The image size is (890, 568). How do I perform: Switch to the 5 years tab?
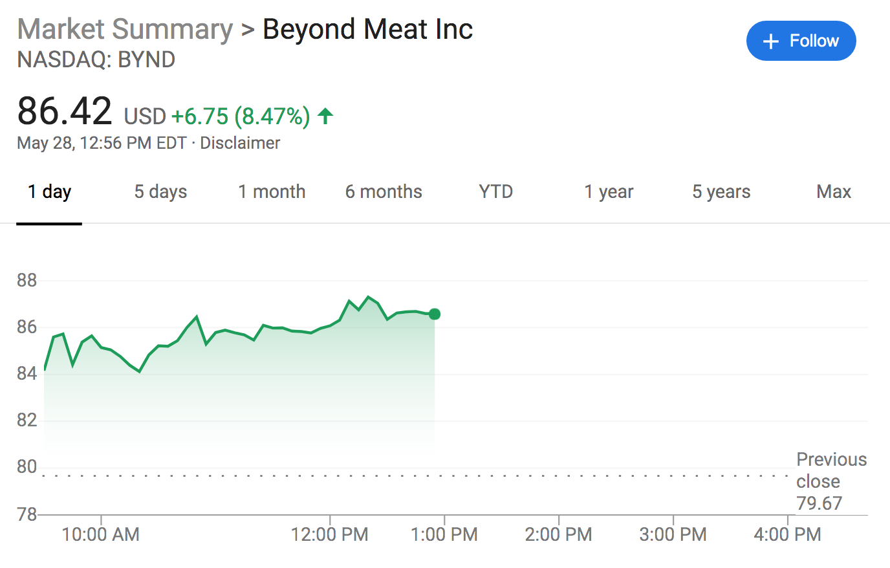click(721, 191)
